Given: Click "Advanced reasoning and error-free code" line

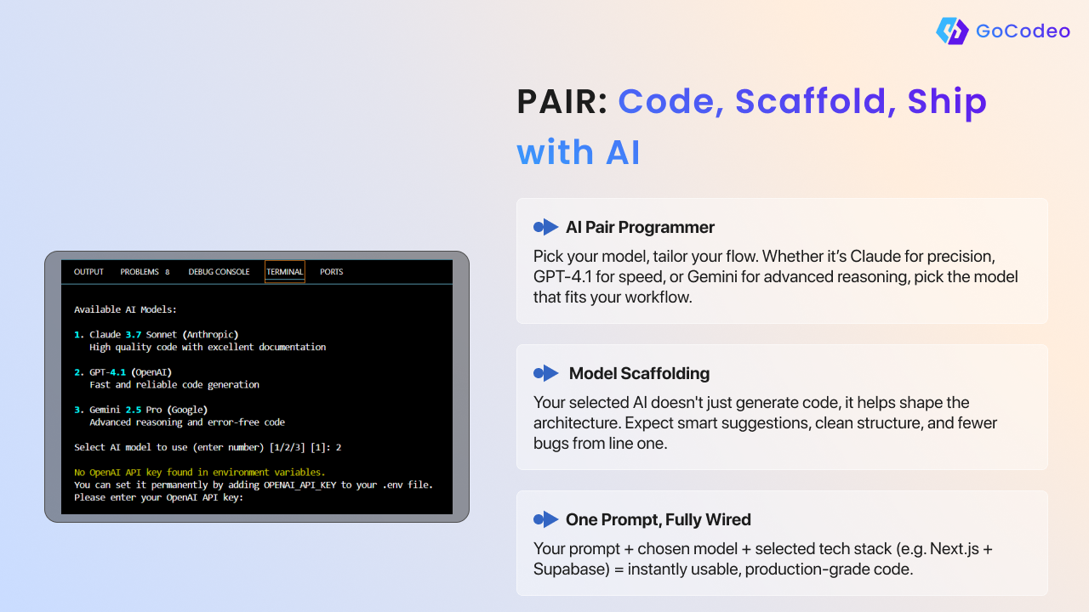Looking at the screenshot, I should (187, 422).
